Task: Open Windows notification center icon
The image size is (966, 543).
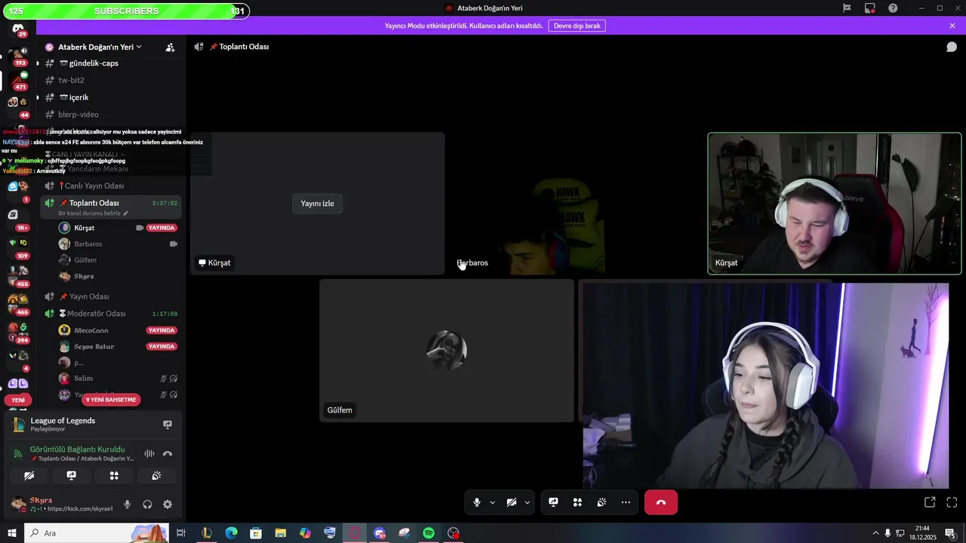Action: pyautogui.click(x=950, y=533)
